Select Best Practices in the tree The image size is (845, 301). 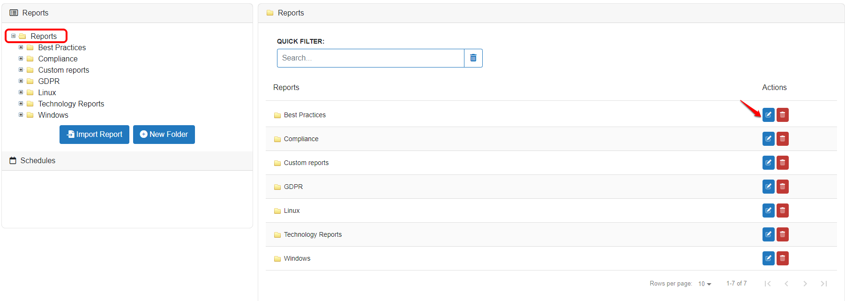[62, 47]
